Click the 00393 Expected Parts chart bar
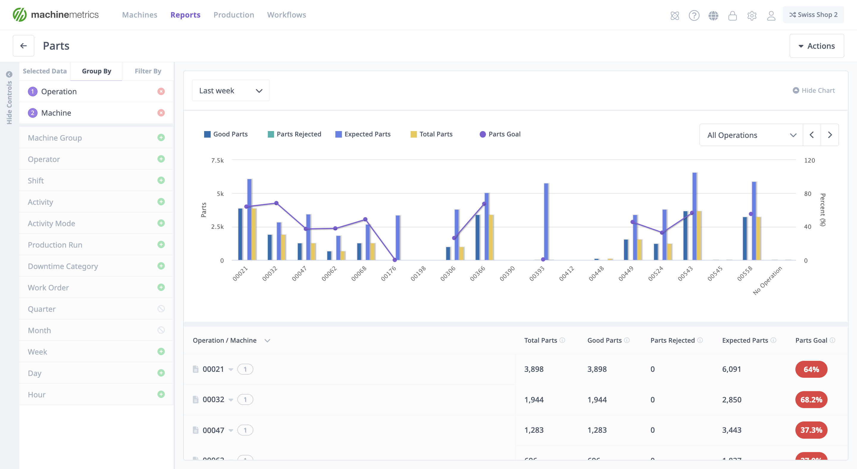The height and width of the screenshot is (469, 857). coord(546,221)
